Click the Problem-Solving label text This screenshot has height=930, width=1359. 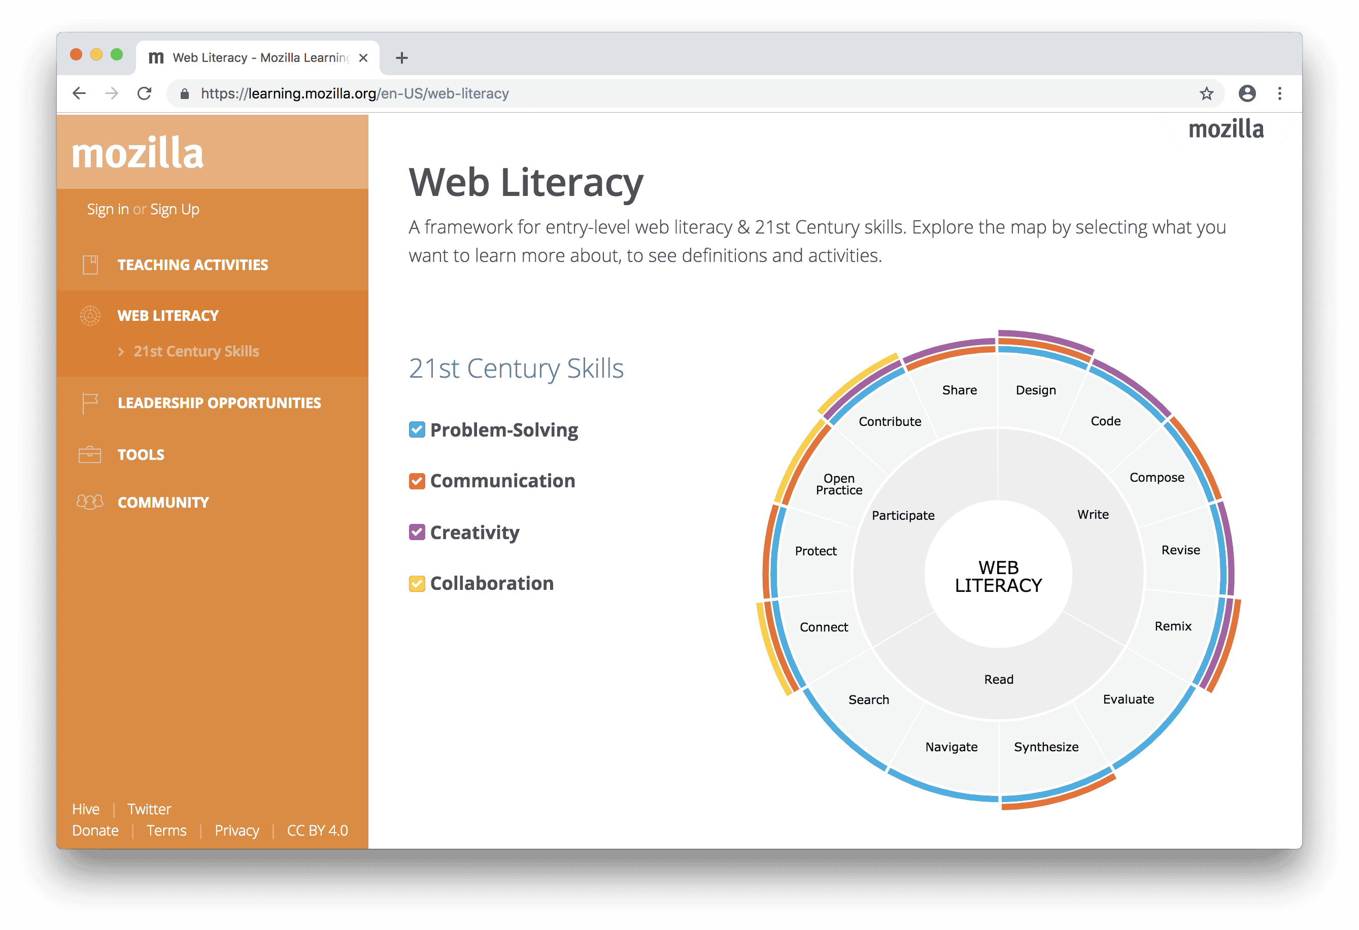[504, 430]
